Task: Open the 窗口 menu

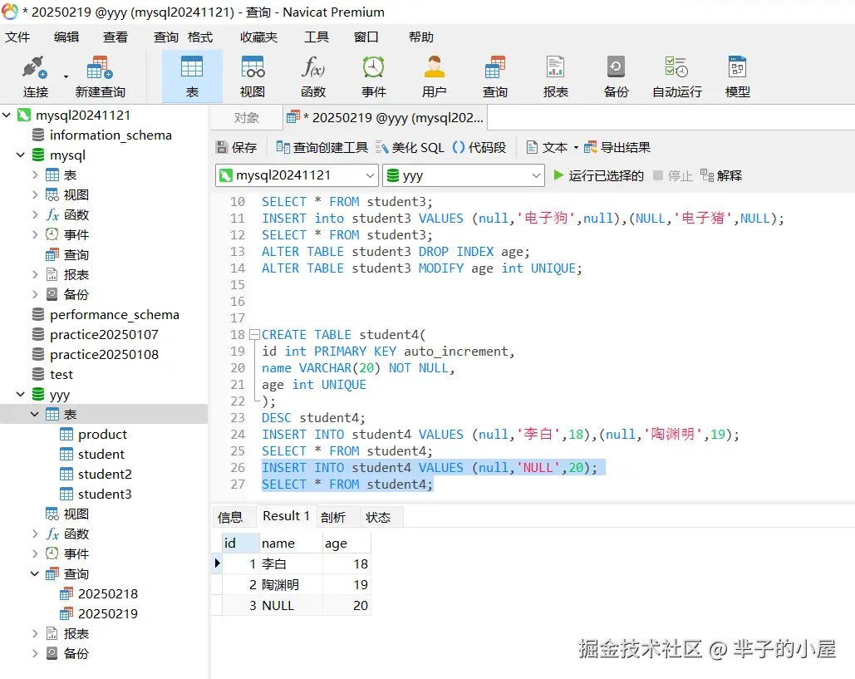Action: point(366,37)
